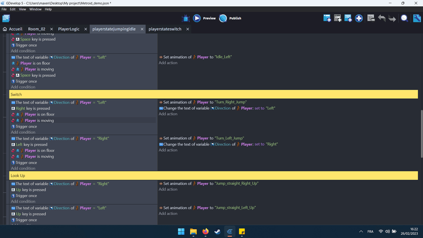Open the Project Manager hamburger icon

click(6, 18)
